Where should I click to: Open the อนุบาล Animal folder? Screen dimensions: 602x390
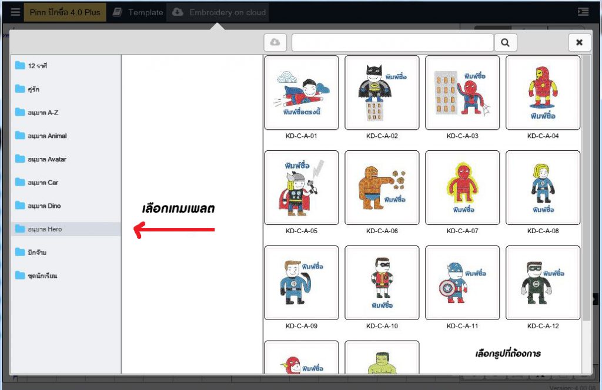pos(66,136)
